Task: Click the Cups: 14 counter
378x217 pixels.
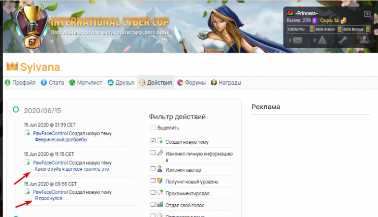Action: (330, 21)
